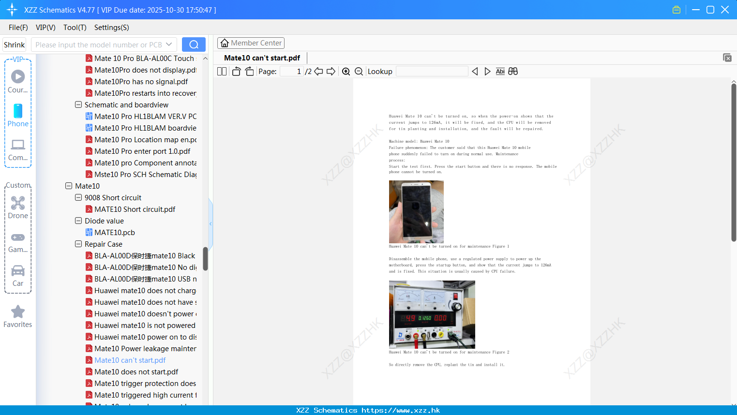The width and height of the screenshot is (737, 415).
Task: Toggle whole-word match Abi icon
Action: [500, 71]
